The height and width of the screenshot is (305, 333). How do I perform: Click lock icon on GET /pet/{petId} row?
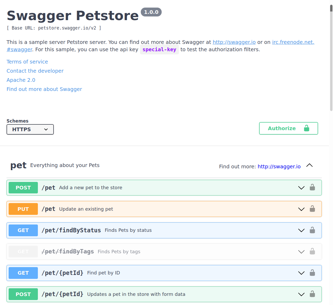(x=312, y=273)
